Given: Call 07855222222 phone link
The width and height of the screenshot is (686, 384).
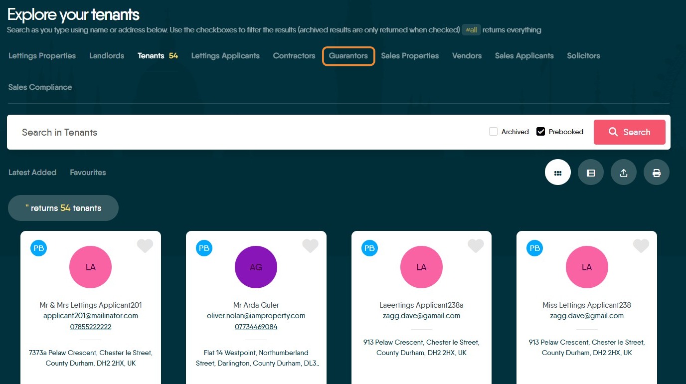Looking at the screenshot, I should click(x=91, y=327).
